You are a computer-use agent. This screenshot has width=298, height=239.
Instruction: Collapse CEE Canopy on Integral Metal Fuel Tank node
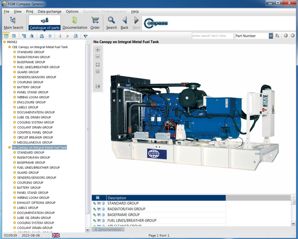click(x=10, y=47)
